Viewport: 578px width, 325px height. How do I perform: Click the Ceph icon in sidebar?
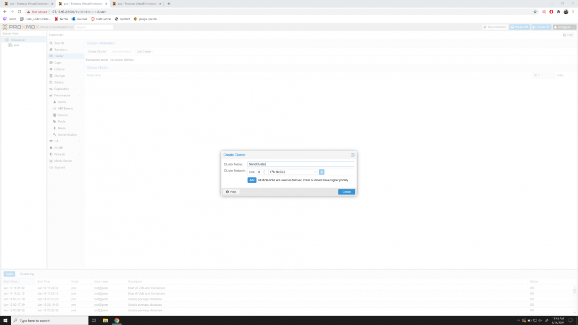pyautogui.click(x=51, y=63)
